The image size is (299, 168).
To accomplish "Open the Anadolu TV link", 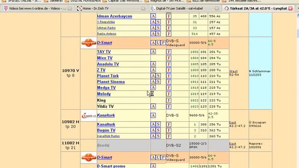I will pos(108,64).
